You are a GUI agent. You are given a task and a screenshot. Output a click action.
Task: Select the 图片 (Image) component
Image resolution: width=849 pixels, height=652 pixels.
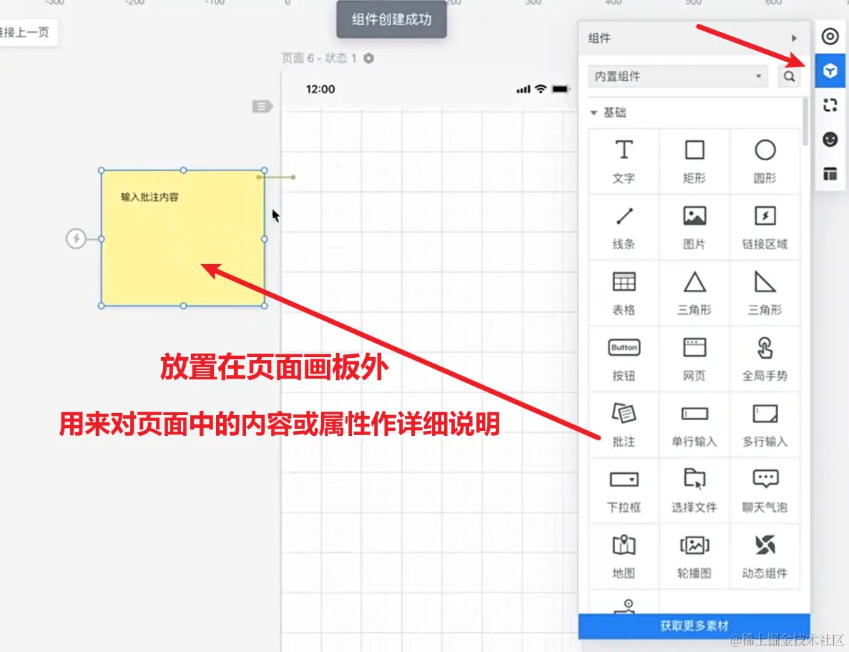[694, 225]
